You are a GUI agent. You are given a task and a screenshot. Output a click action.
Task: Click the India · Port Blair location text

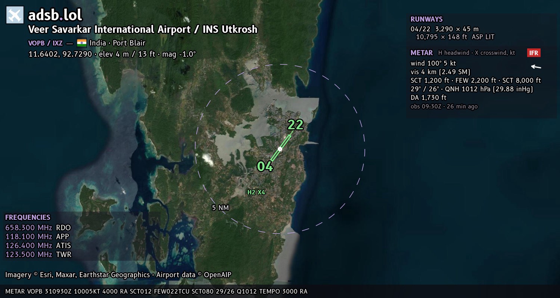pos(118,43)
